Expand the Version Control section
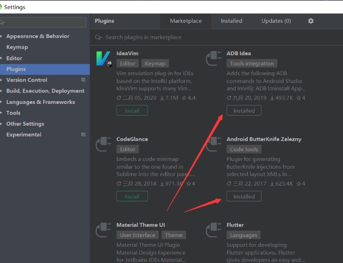Image resolution: width=343 pixels, height=263 pixels. pyautogui.click(x=1, y=80)
